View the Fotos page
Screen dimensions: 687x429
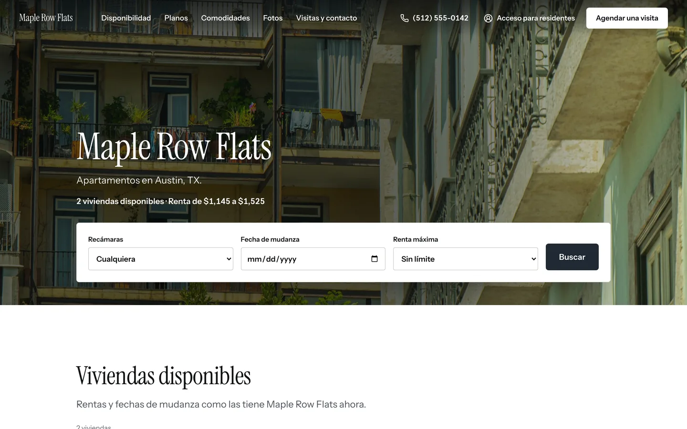(273, 18)
